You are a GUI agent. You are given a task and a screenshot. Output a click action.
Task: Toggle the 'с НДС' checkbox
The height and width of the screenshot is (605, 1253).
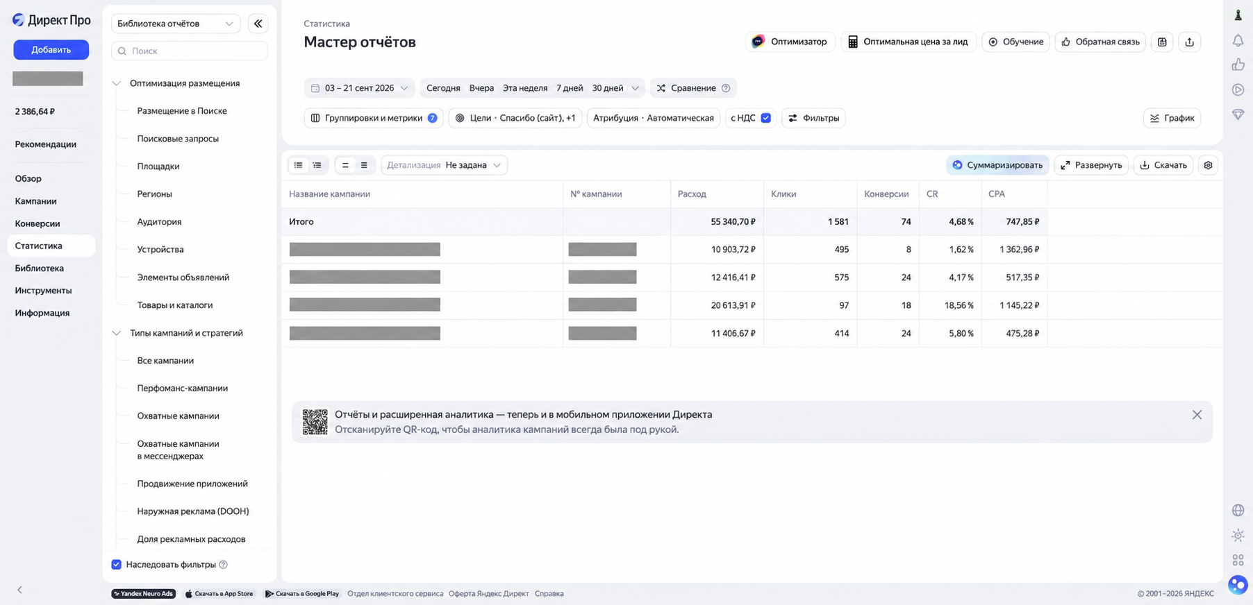pos(765,118)
